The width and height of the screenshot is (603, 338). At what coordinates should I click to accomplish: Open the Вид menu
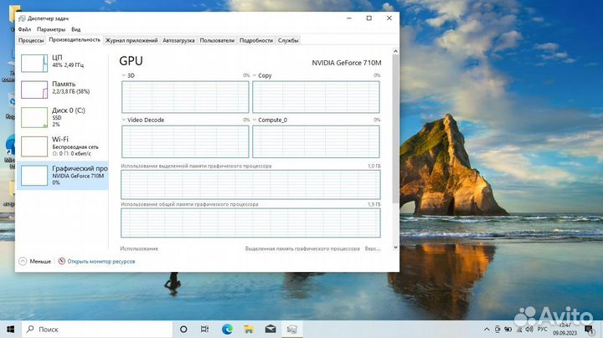click(75, 29)
